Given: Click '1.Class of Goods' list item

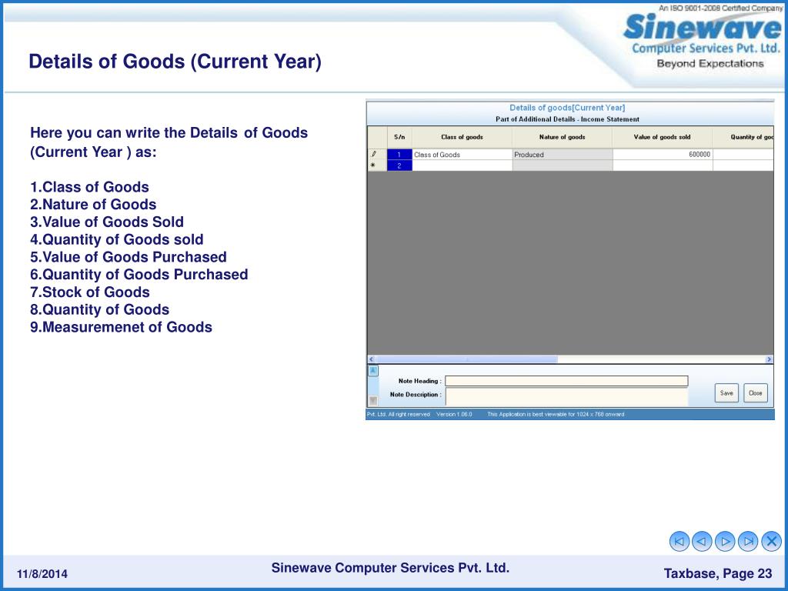Looking at the screenshot, I should [89, 187].
